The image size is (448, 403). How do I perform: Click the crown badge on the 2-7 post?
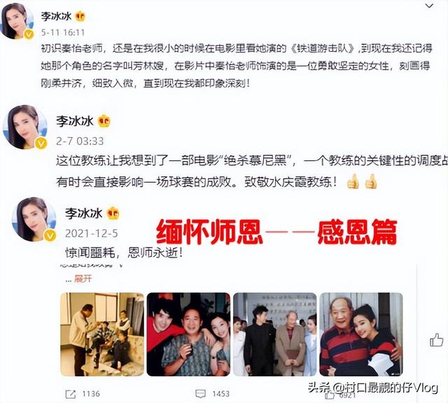pyautogui.click(x=104, y=121)
